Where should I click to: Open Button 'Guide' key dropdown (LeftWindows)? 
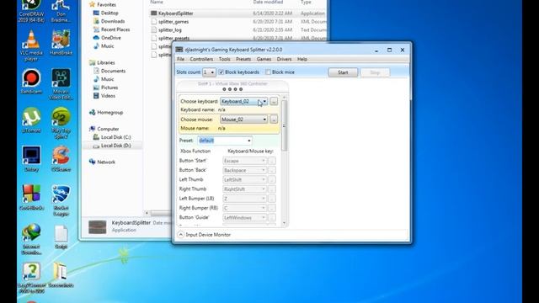tap(244, 217)
